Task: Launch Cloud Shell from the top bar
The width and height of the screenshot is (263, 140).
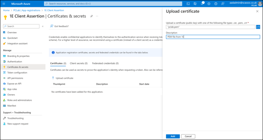Action: click(188, 4)
